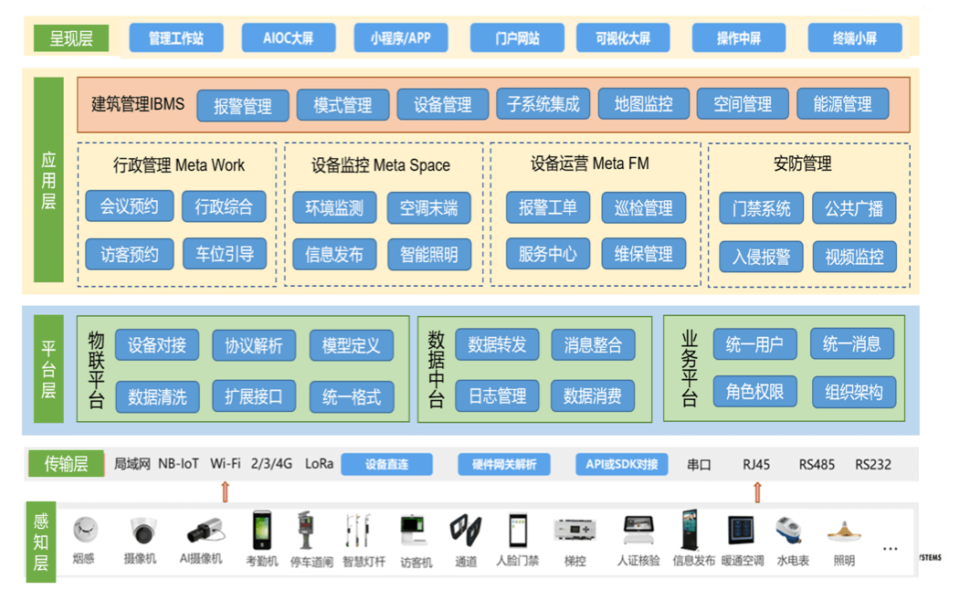Select the 管理工作站 tab in 呈现层

(x=175, y=38)
